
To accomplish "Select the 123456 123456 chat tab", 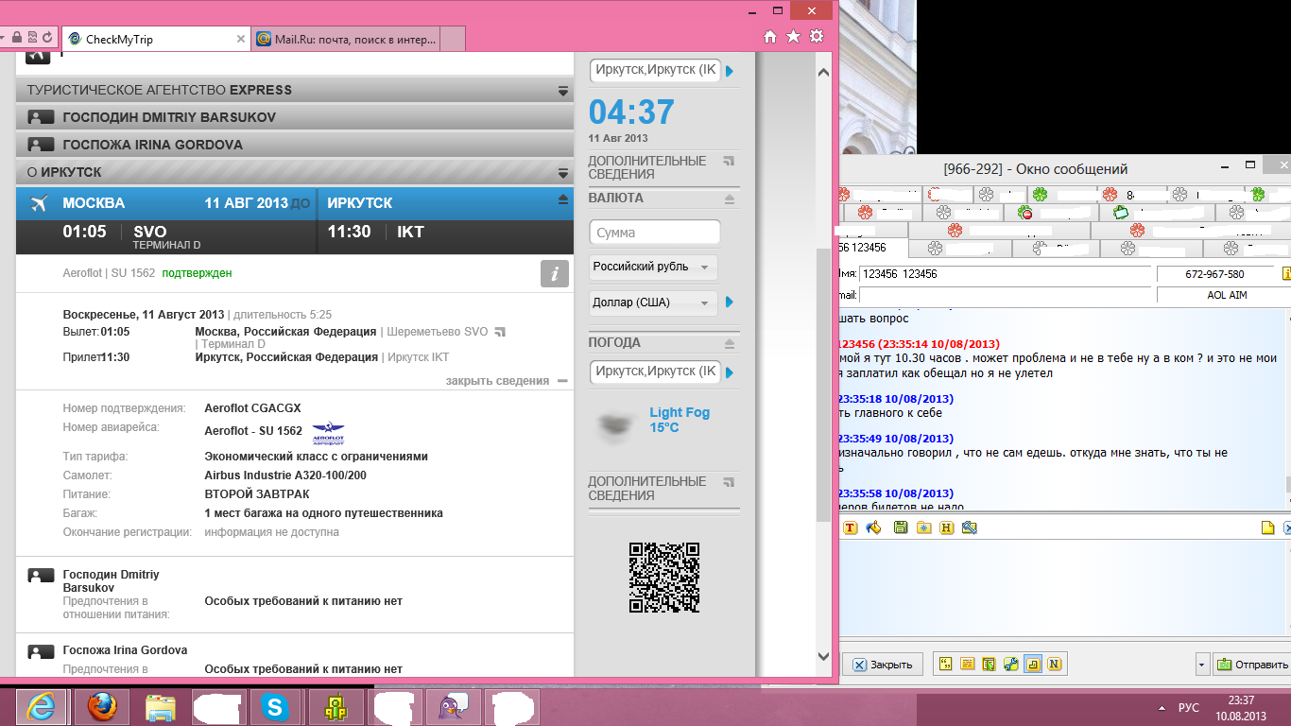I will (873, 248).
